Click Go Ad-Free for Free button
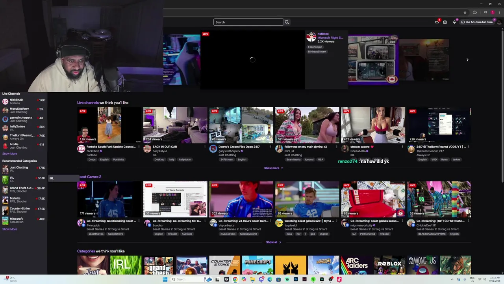This screenshot has width=504, height=284. [477, 22]
